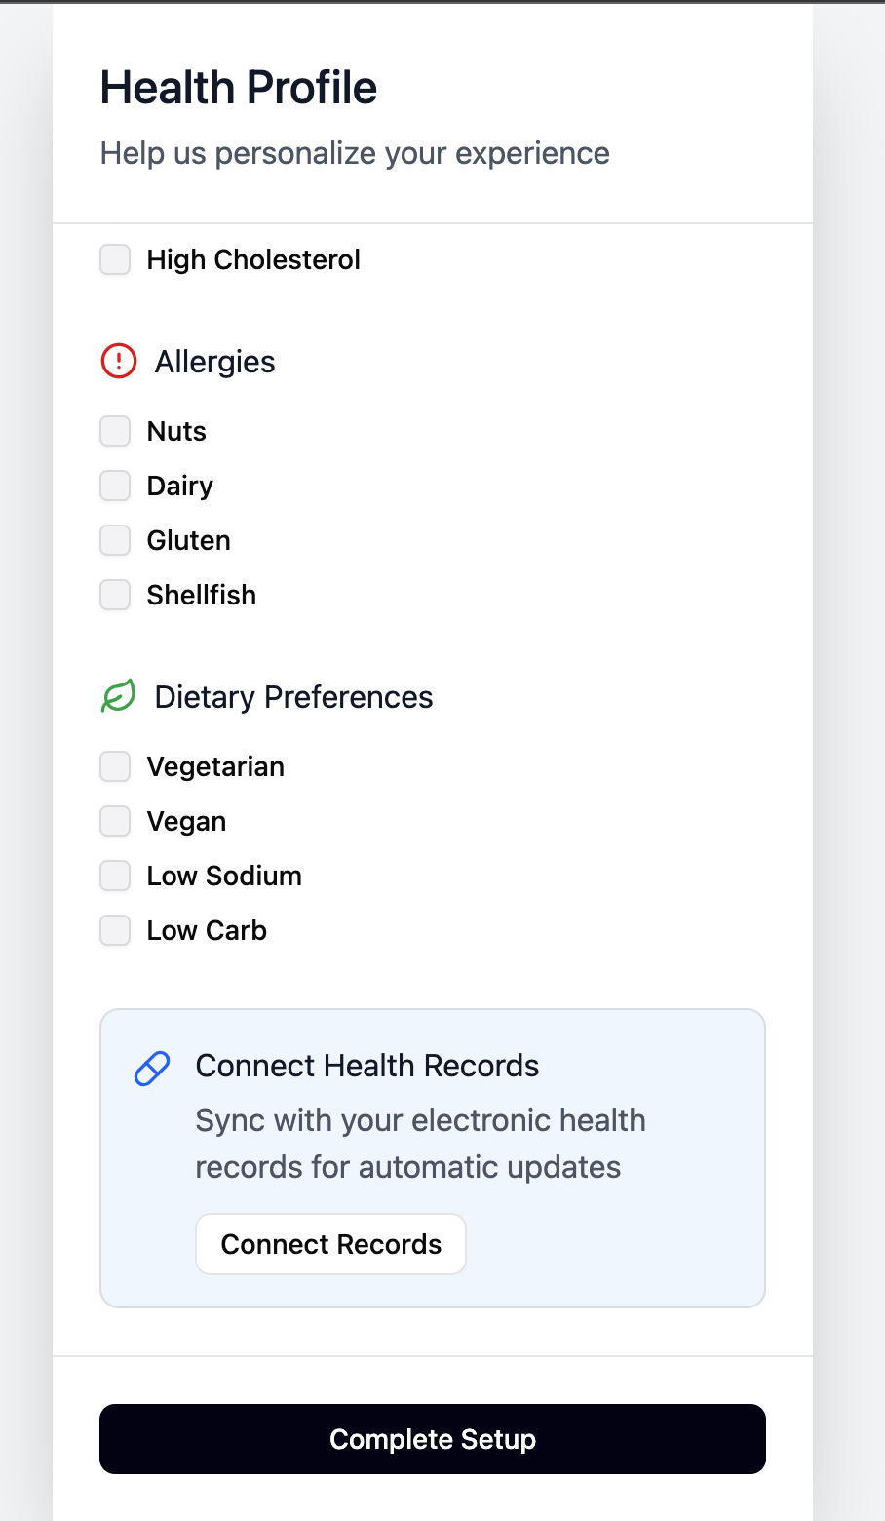Image resolution: width=885 pixels, height=1521 pixels.
Task: Check the Vegetarian preference box
Action: tap(115, 767)
